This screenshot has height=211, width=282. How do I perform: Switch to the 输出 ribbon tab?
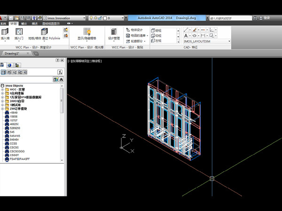click(24, 23)
